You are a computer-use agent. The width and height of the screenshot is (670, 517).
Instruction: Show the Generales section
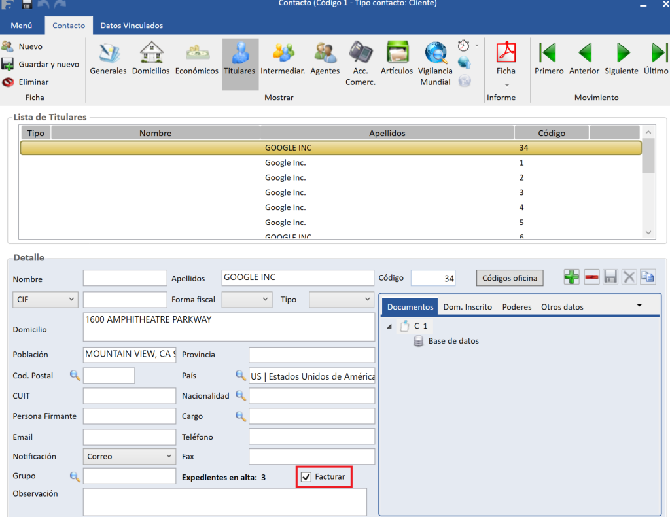coord(108,58)
